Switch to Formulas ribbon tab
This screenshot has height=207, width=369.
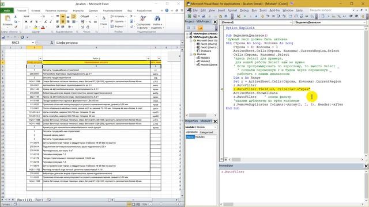pos(78,10)
